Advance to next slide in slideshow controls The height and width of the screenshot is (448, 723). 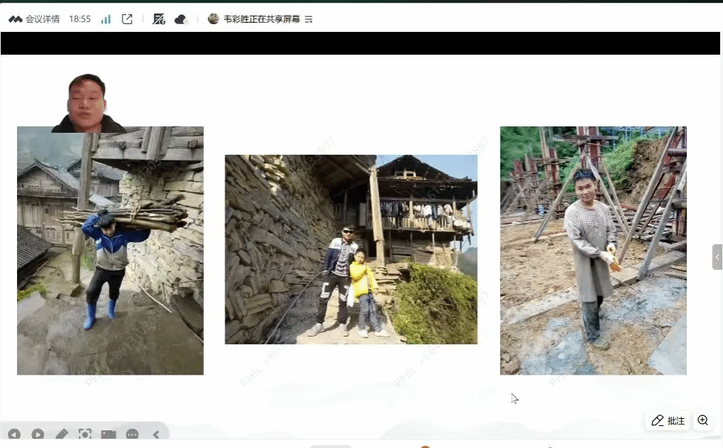pos(38,434)
